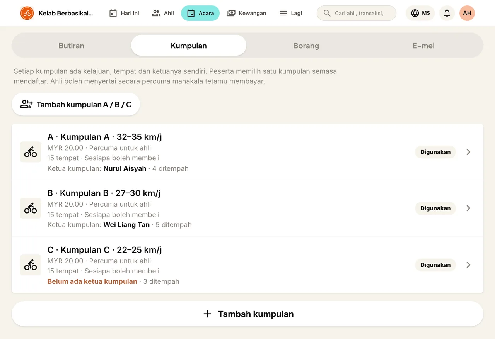
Task: Go to Hari ini
Action: tap(124, 13)
